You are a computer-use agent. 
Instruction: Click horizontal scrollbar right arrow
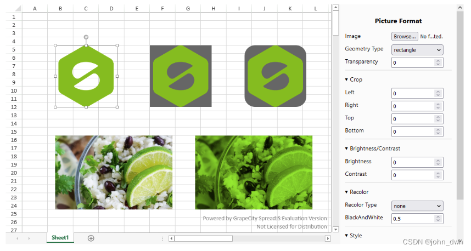coord(328,238)
